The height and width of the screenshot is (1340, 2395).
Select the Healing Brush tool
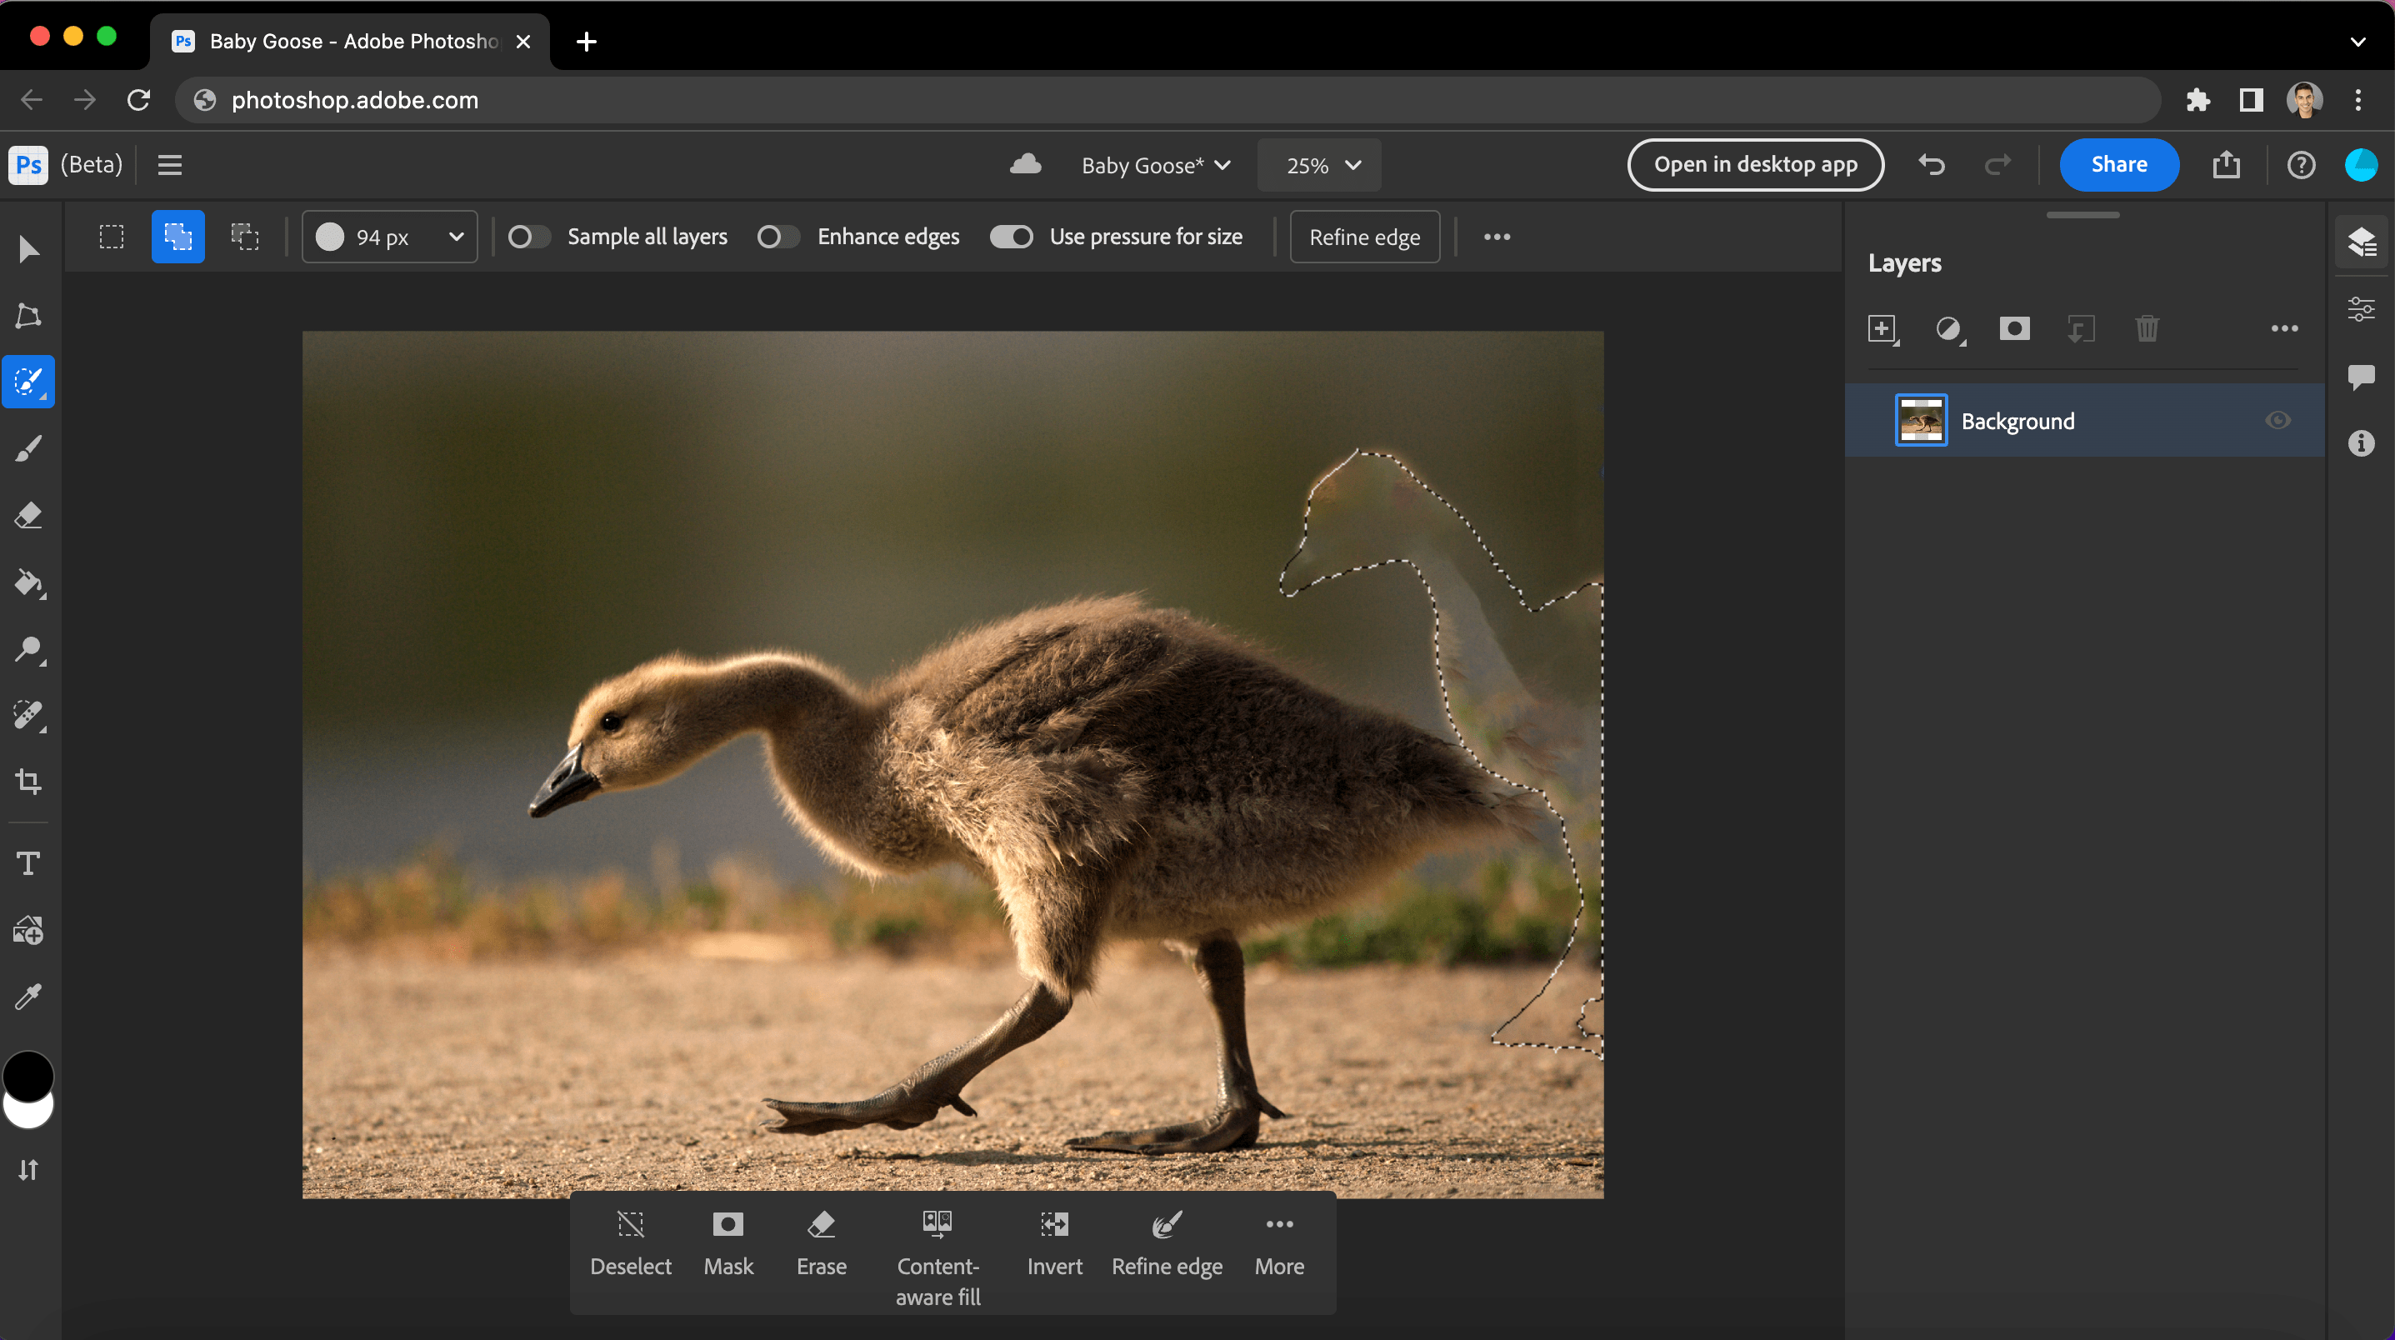(29, 714)
